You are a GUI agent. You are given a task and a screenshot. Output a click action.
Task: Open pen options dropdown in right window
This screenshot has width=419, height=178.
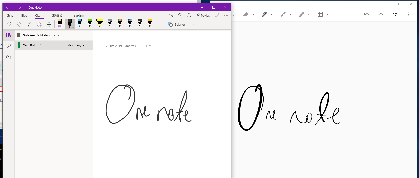click(272, 14)
